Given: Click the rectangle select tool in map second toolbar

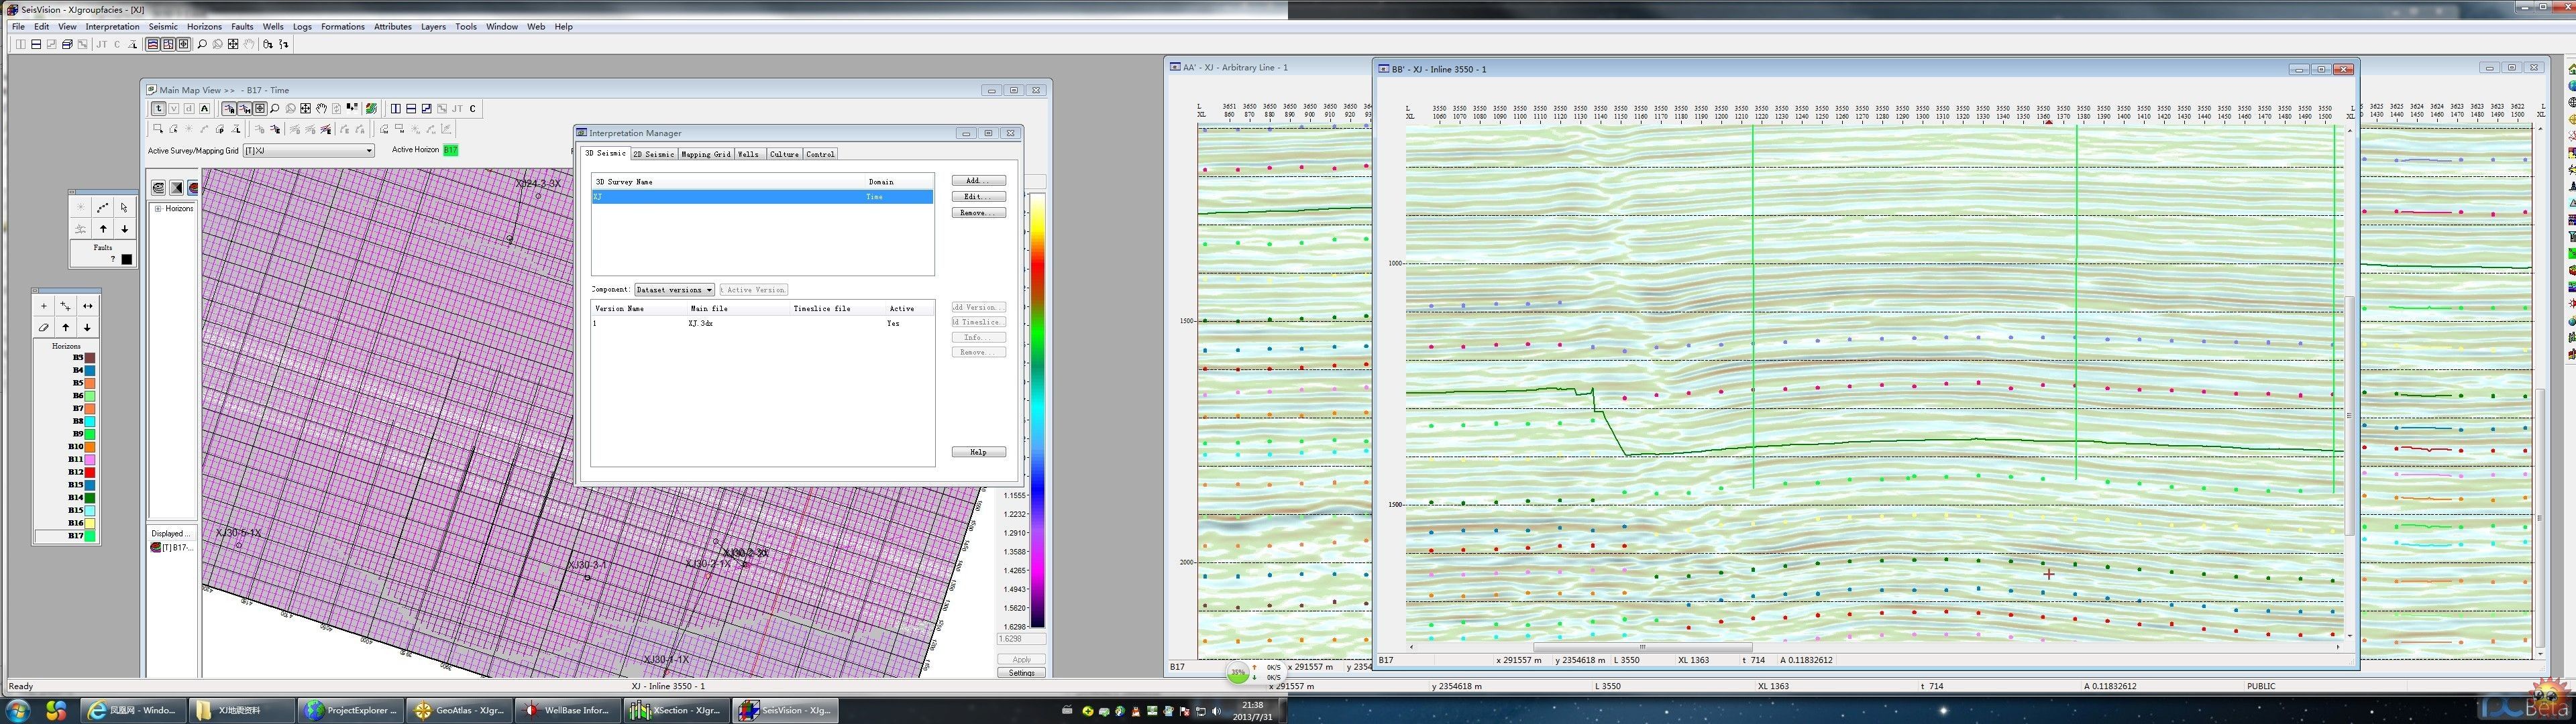Looking at the screenshot, I should pyautogui.click(x=158, y=129).
